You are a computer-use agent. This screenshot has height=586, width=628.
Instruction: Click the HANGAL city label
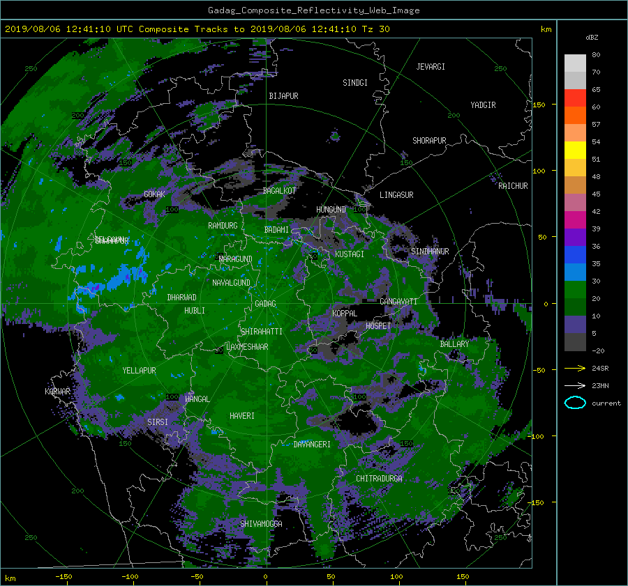[197, 399]
